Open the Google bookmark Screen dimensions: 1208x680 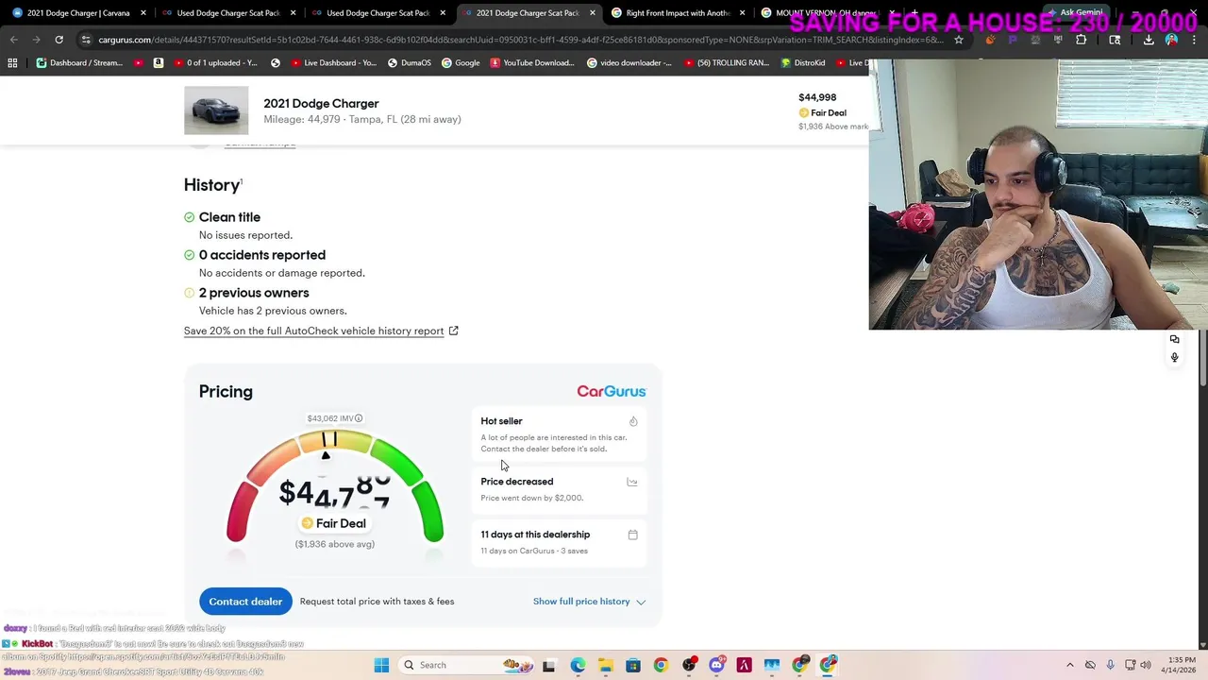coord(461,62)
